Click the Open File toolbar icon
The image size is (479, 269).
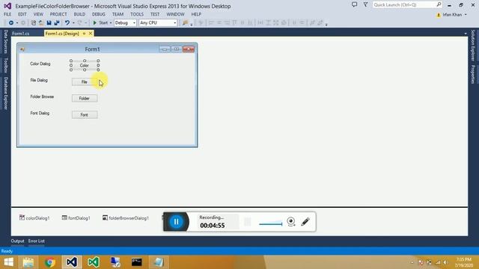41,23
